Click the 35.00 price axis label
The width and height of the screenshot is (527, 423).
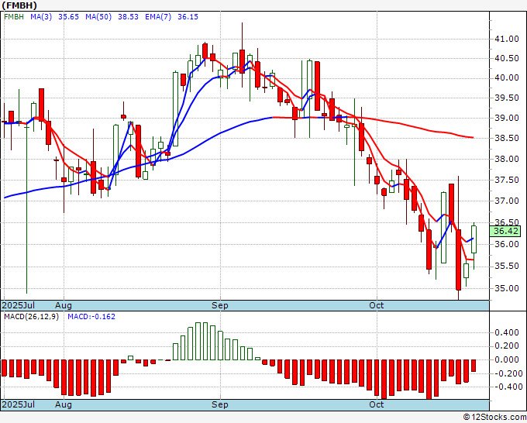click(507, 289)
